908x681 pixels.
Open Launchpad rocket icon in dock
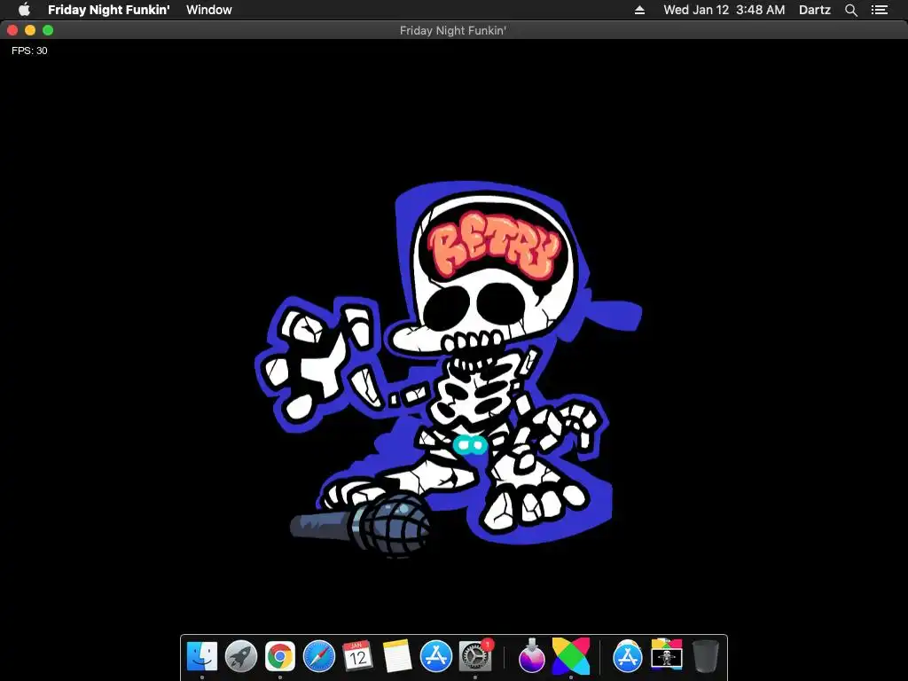click(x=241, y=656)
